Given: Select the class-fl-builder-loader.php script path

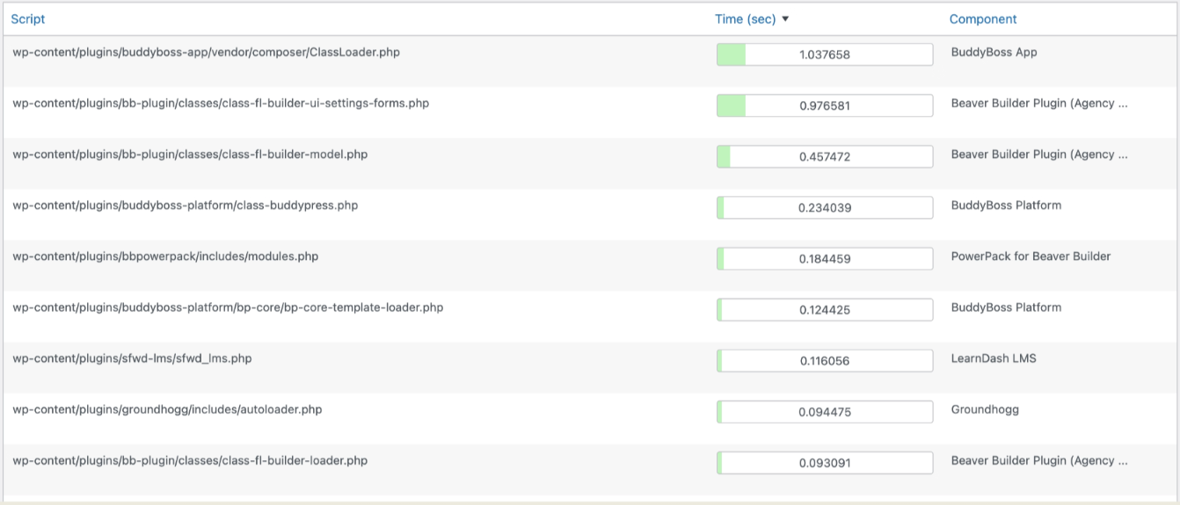Looking at the screenshot, I should pyautogui.click(x=190, y=460).
